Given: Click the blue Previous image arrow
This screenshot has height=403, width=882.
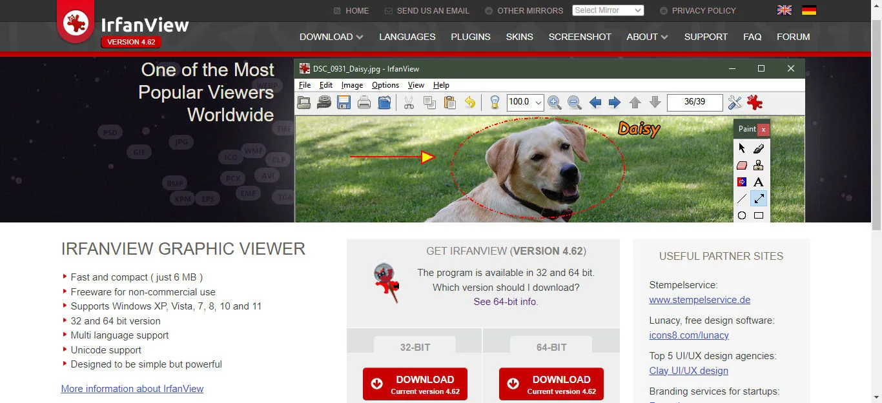Looking at the screenshot, I should click(x=595, y=102).
